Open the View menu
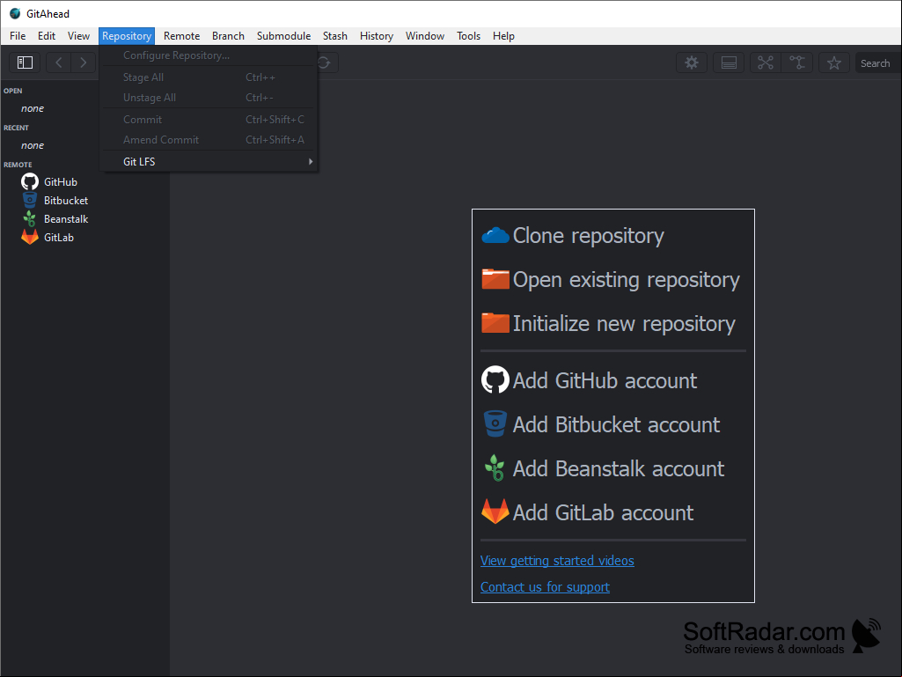The width and height of the screenshot is (902, 677). [79, 36]
